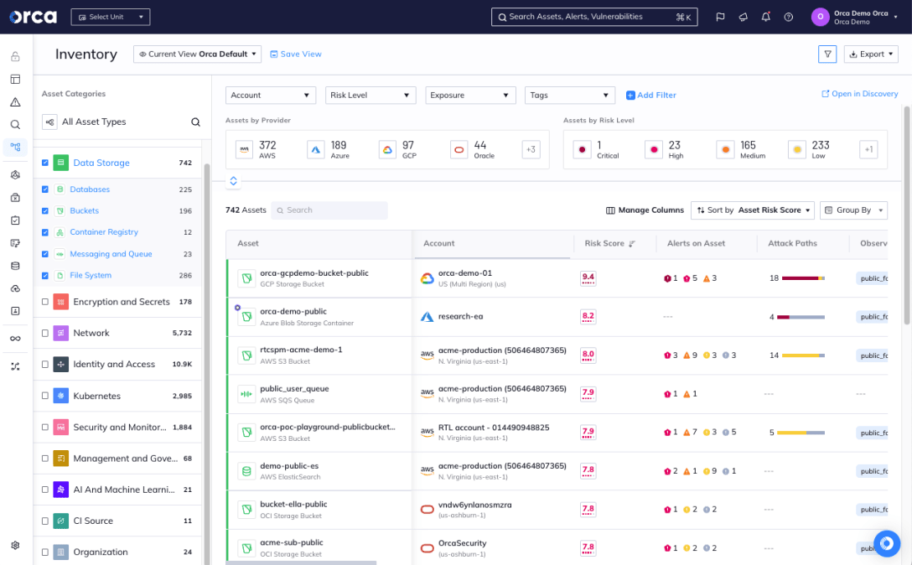Uncheck Container Registry checkbox

[44, 232]
